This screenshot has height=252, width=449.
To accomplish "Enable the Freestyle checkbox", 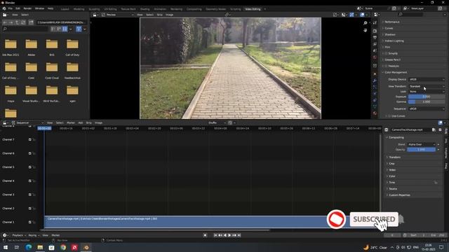I will tap(386, 66).
